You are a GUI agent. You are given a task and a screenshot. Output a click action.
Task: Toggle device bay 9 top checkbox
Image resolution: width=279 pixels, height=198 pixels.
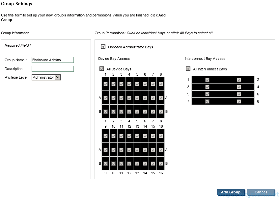click(x=105, y=136)
